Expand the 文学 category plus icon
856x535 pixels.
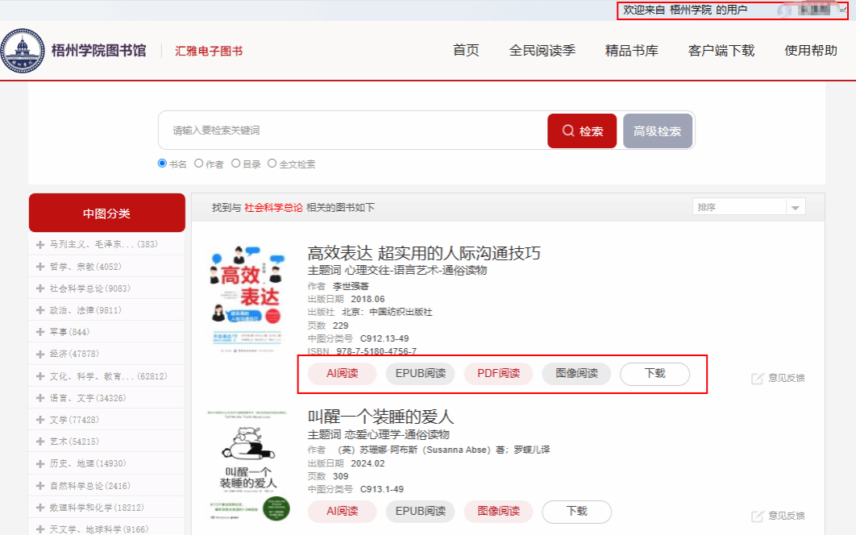[39, 420]
